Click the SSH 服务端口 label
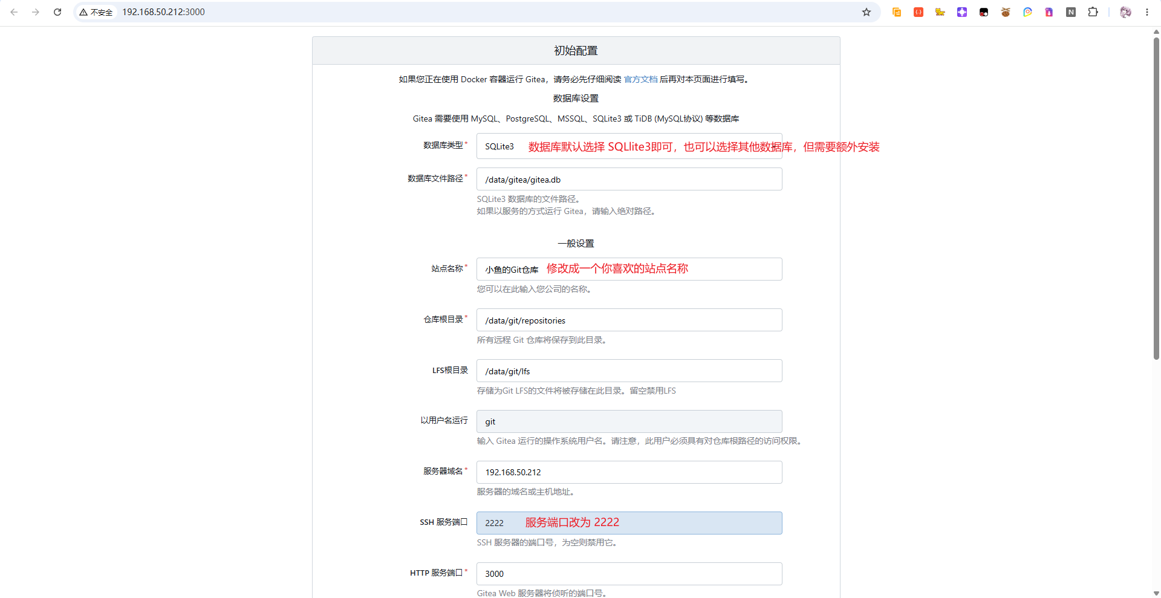Screen dimensions: 1161x598 (x=444, y=522)
